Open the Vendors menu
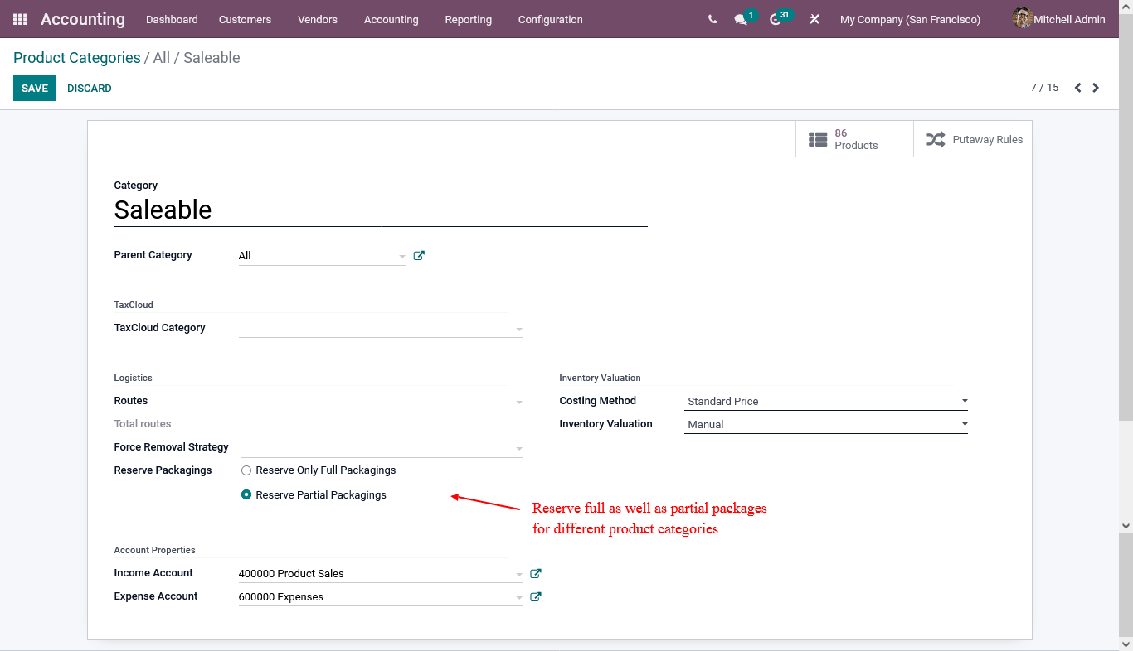 click(x=318, y=19)
